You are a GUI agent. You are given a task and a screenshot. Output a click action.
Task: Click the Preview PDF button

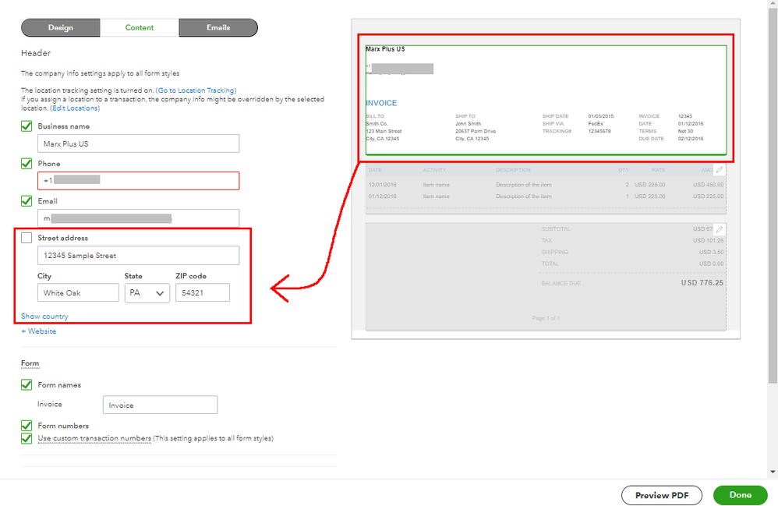[x=662, y=495]
